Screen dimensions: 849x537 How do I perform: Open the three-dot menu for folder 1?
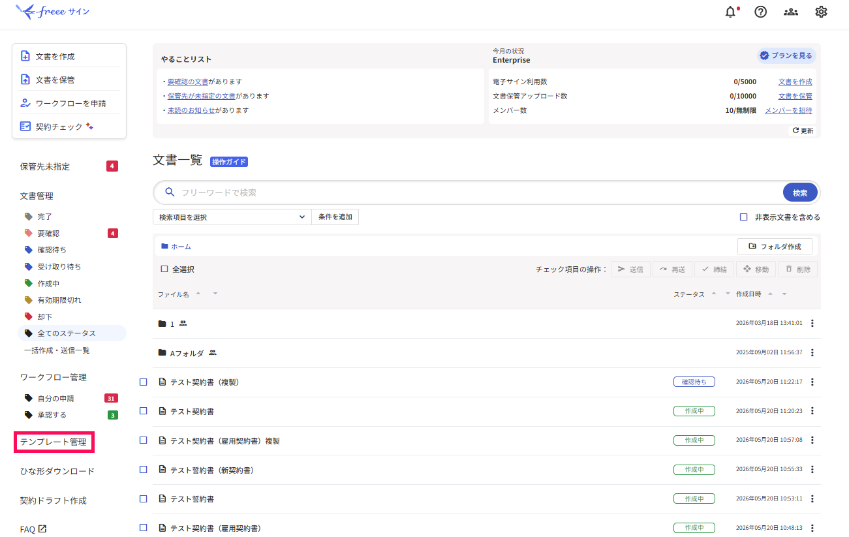click(x=812, y=324)
